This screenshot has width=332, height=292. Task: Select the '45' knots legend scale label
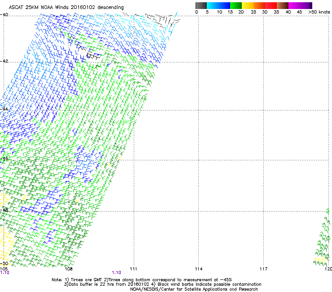299,12
